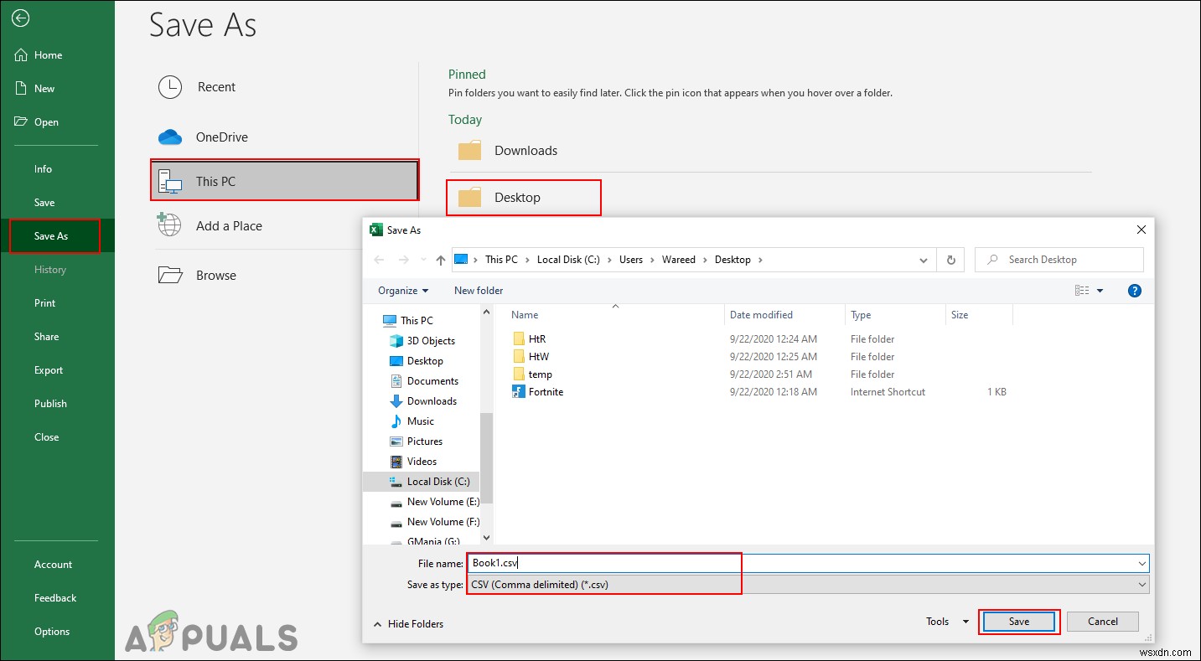Click the back arrow in the Excel sidebar

[x=19, y=18]
